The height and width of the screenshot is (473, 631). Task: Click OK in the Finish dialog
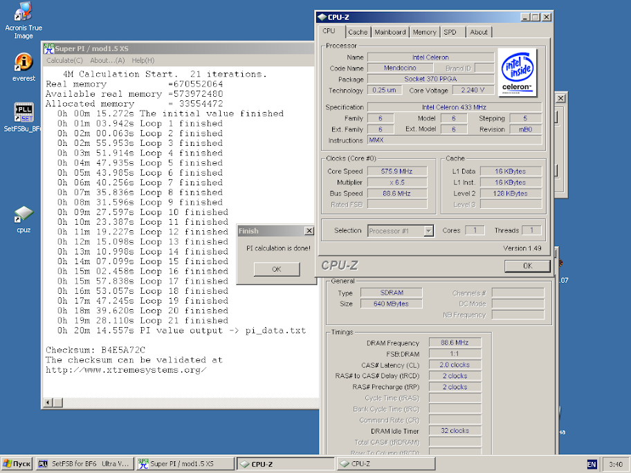276,269
